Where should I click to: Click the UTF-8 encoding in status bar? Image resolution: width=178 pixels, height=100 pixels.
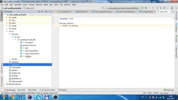click(x=156, y=93)
